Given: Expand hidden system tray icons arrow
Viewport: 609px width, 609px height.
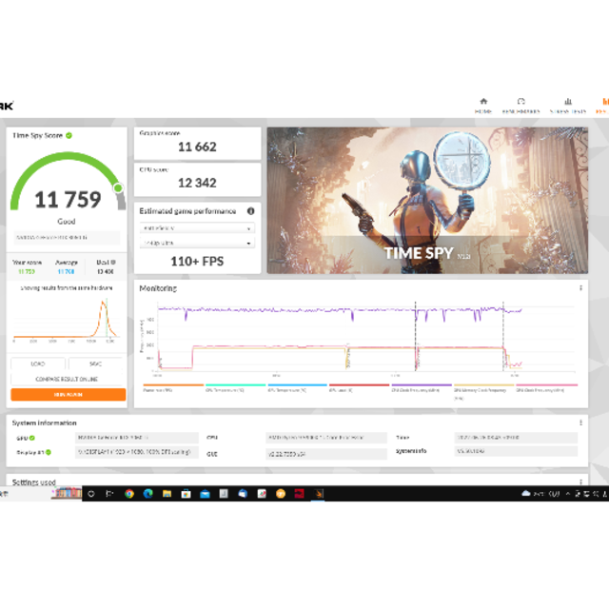Looking at the screenshot, I should [x=568, y=494].
